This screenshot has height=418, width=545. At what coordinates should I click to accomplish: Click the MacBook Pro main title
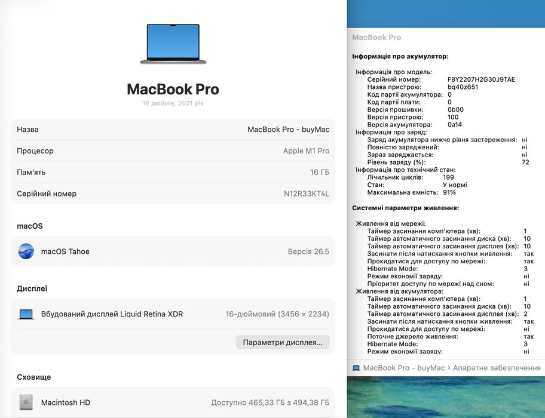pos(173,89)
